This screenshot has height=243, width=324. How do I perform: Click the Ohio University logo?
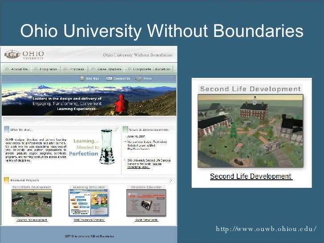pyautogui.click(x=24, y=55)
